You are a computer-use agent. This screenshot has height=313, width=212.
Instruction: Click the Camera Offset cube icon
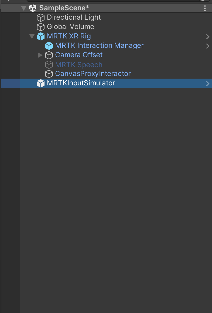click(x=49, y=55)
